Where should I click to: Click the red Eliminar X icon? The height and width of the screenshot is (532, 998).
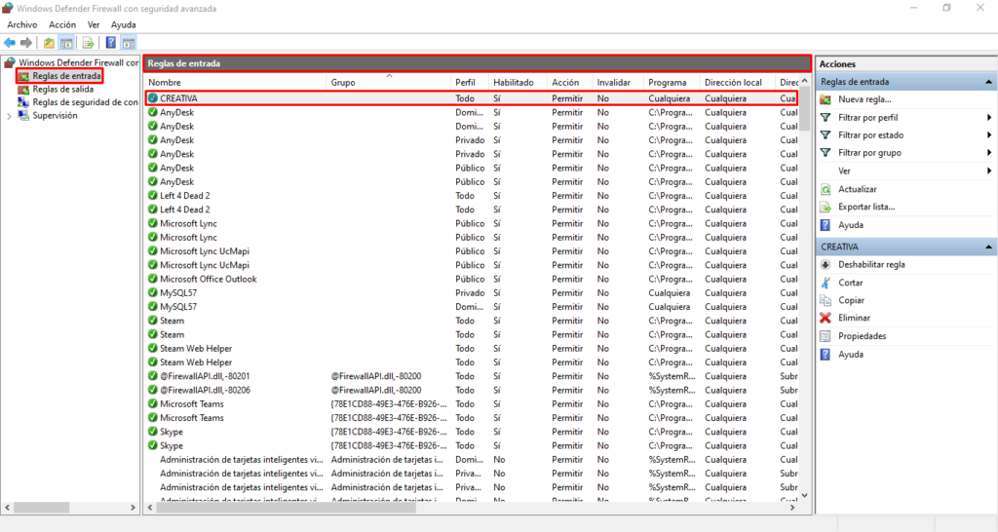click(825, 318)
